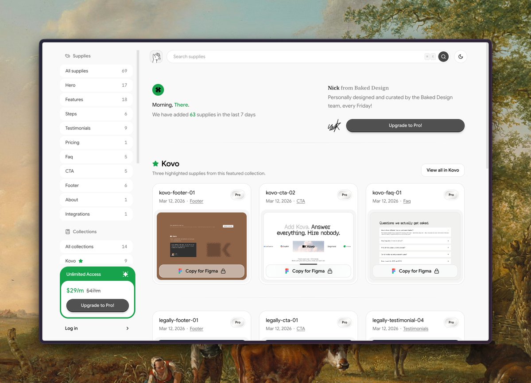Screen dimensions: 531x383
Task: Click Nick's signature graphic
Action: tap(334, 126)
